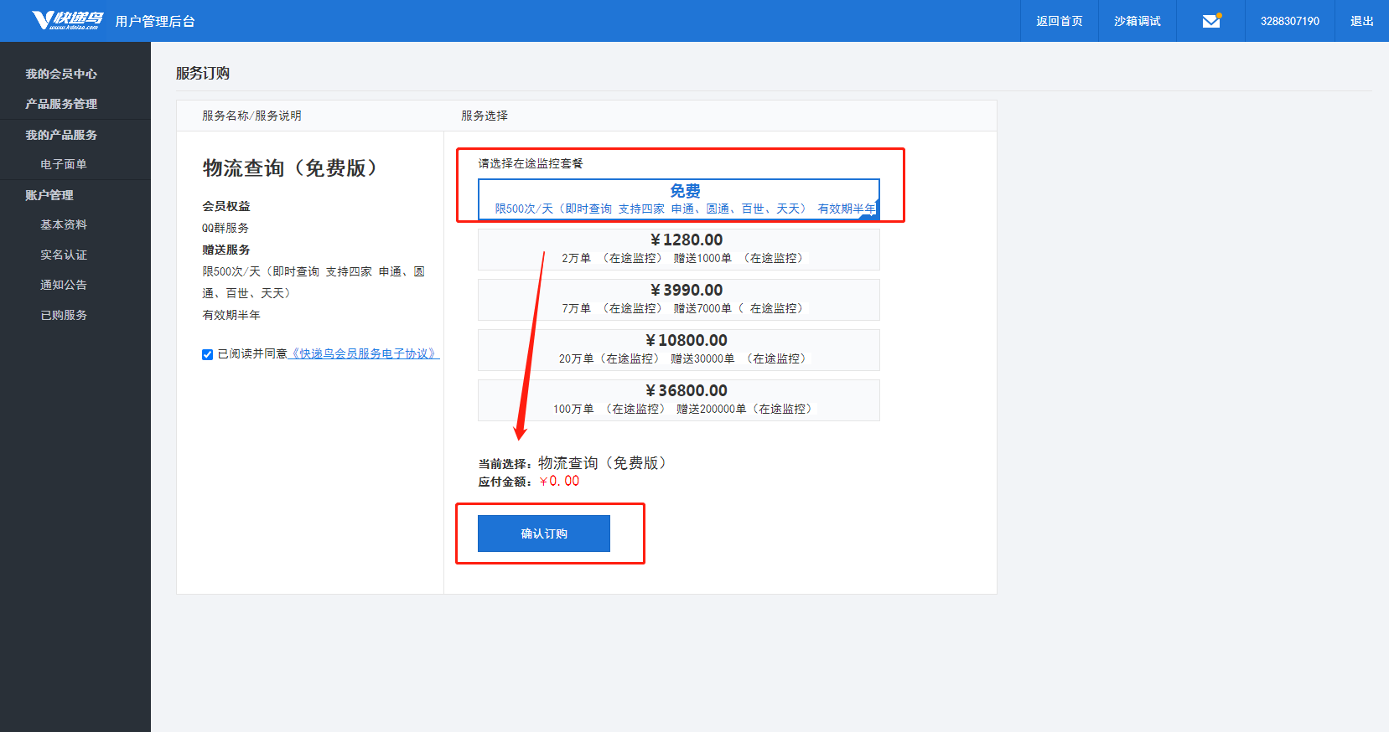Viewport: 1389px width, 732px height.
Task: Select 实名认证 in sidebar
Action: tap(64, 255)
